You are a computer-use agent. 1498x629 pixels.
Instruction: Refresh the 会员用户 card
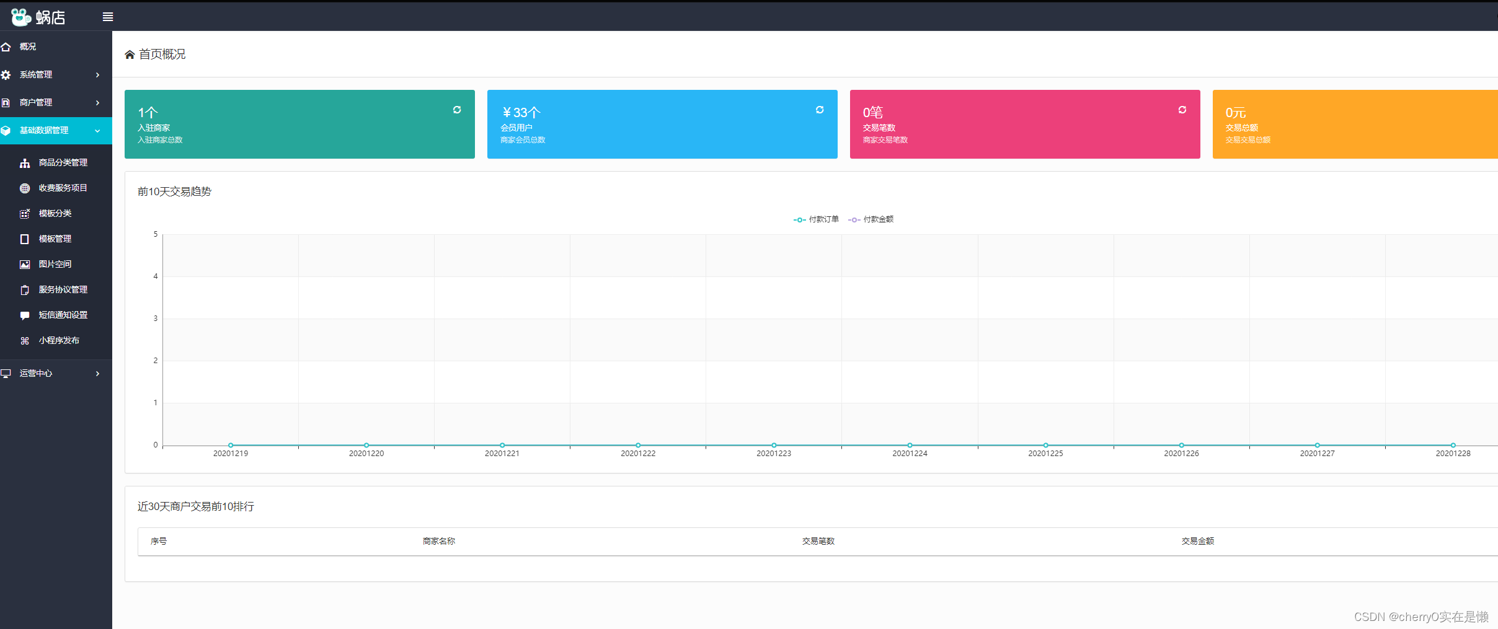(x=820, y=110)
